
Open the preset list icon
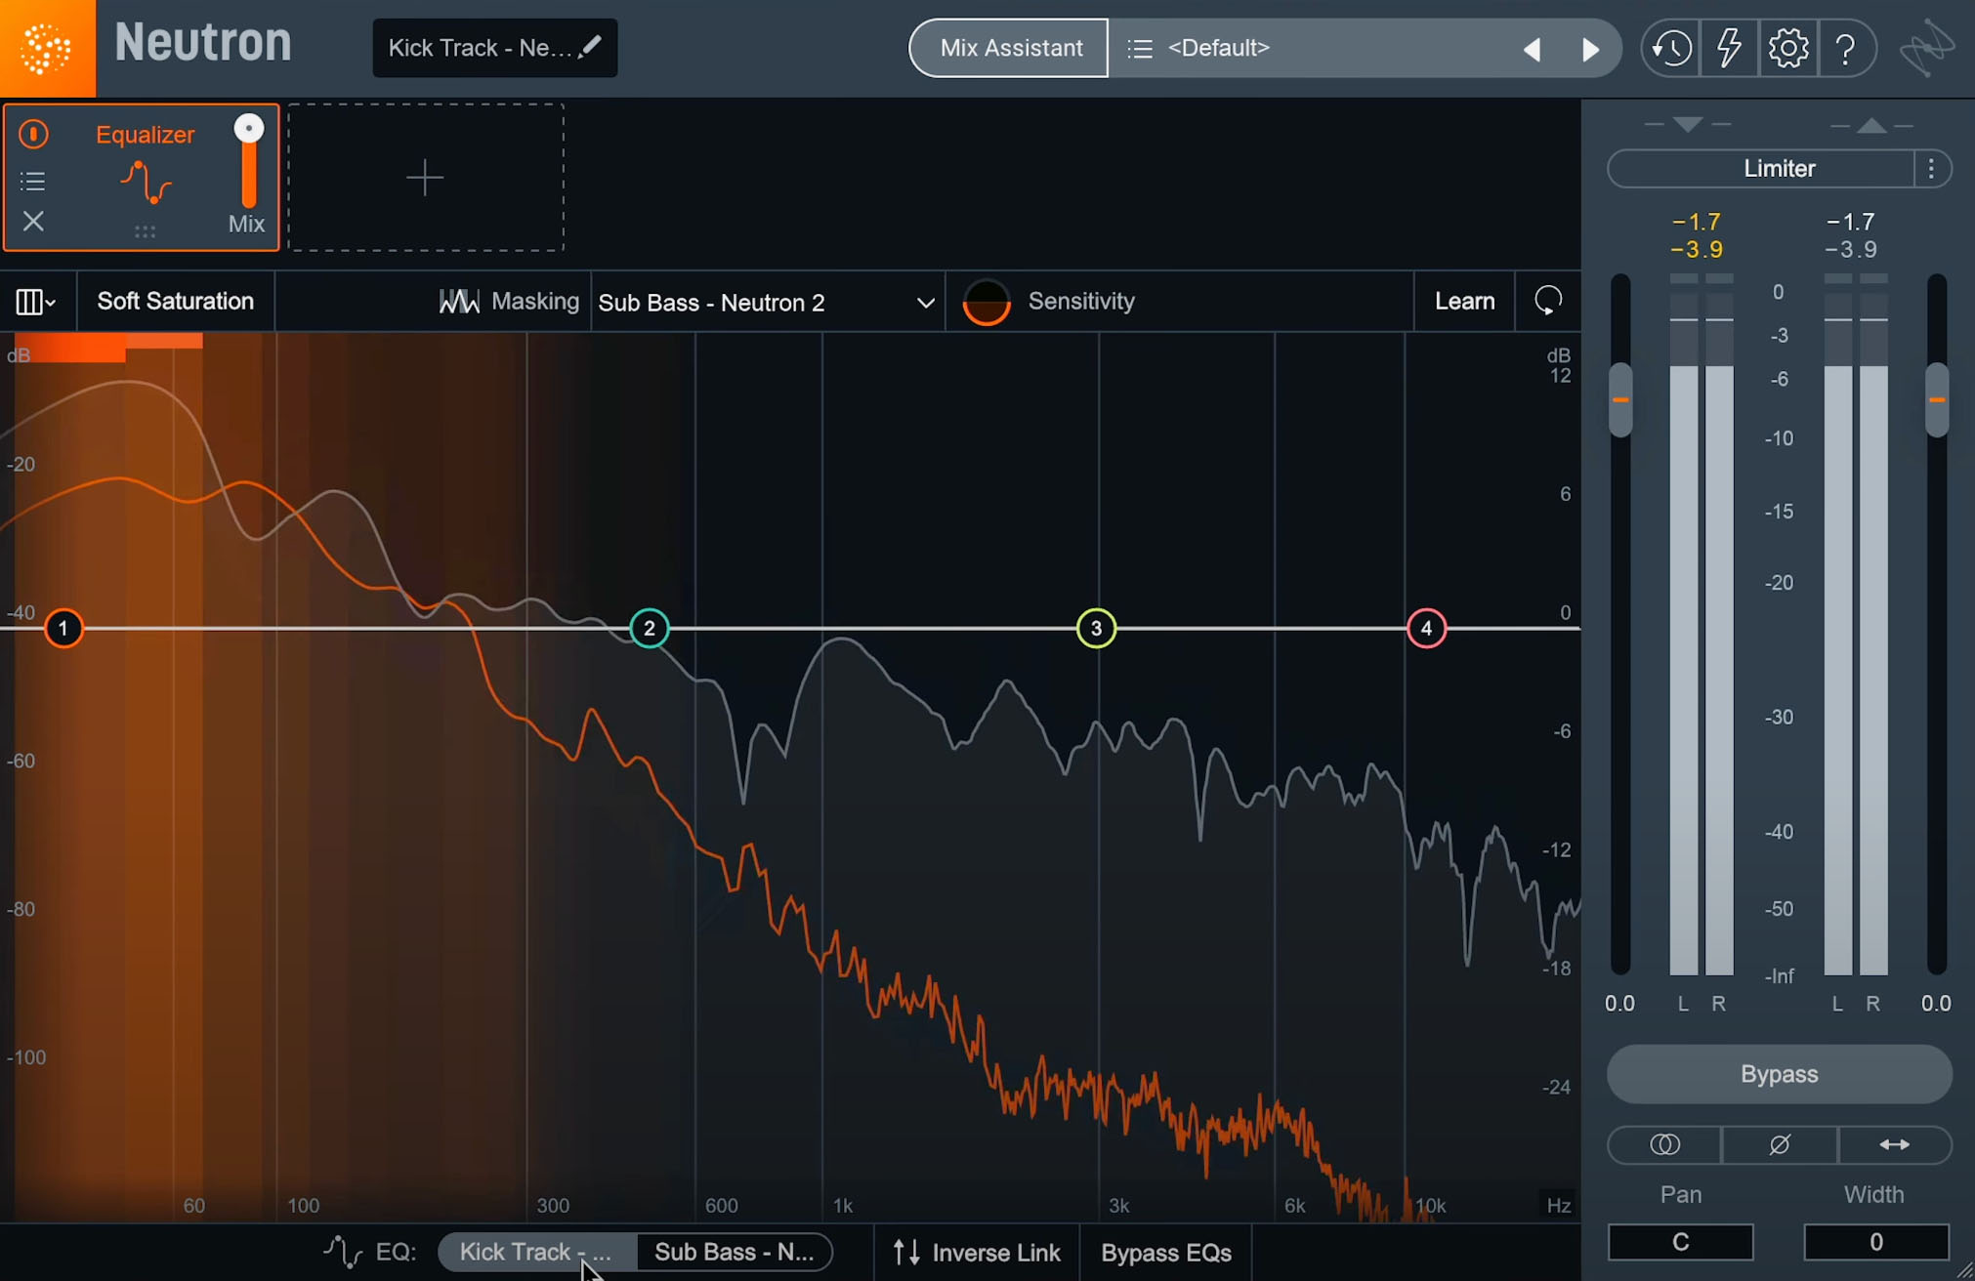click(1140, 48)
